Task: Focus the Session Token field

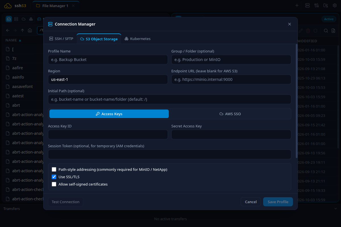Action: click(x=170, y=154)
